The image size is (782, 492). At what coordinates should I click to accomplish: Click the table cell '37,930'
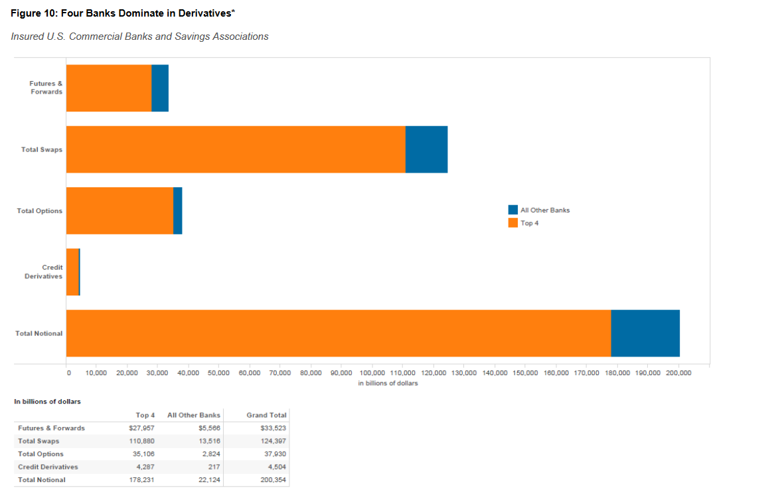click(x=275, y=454)
